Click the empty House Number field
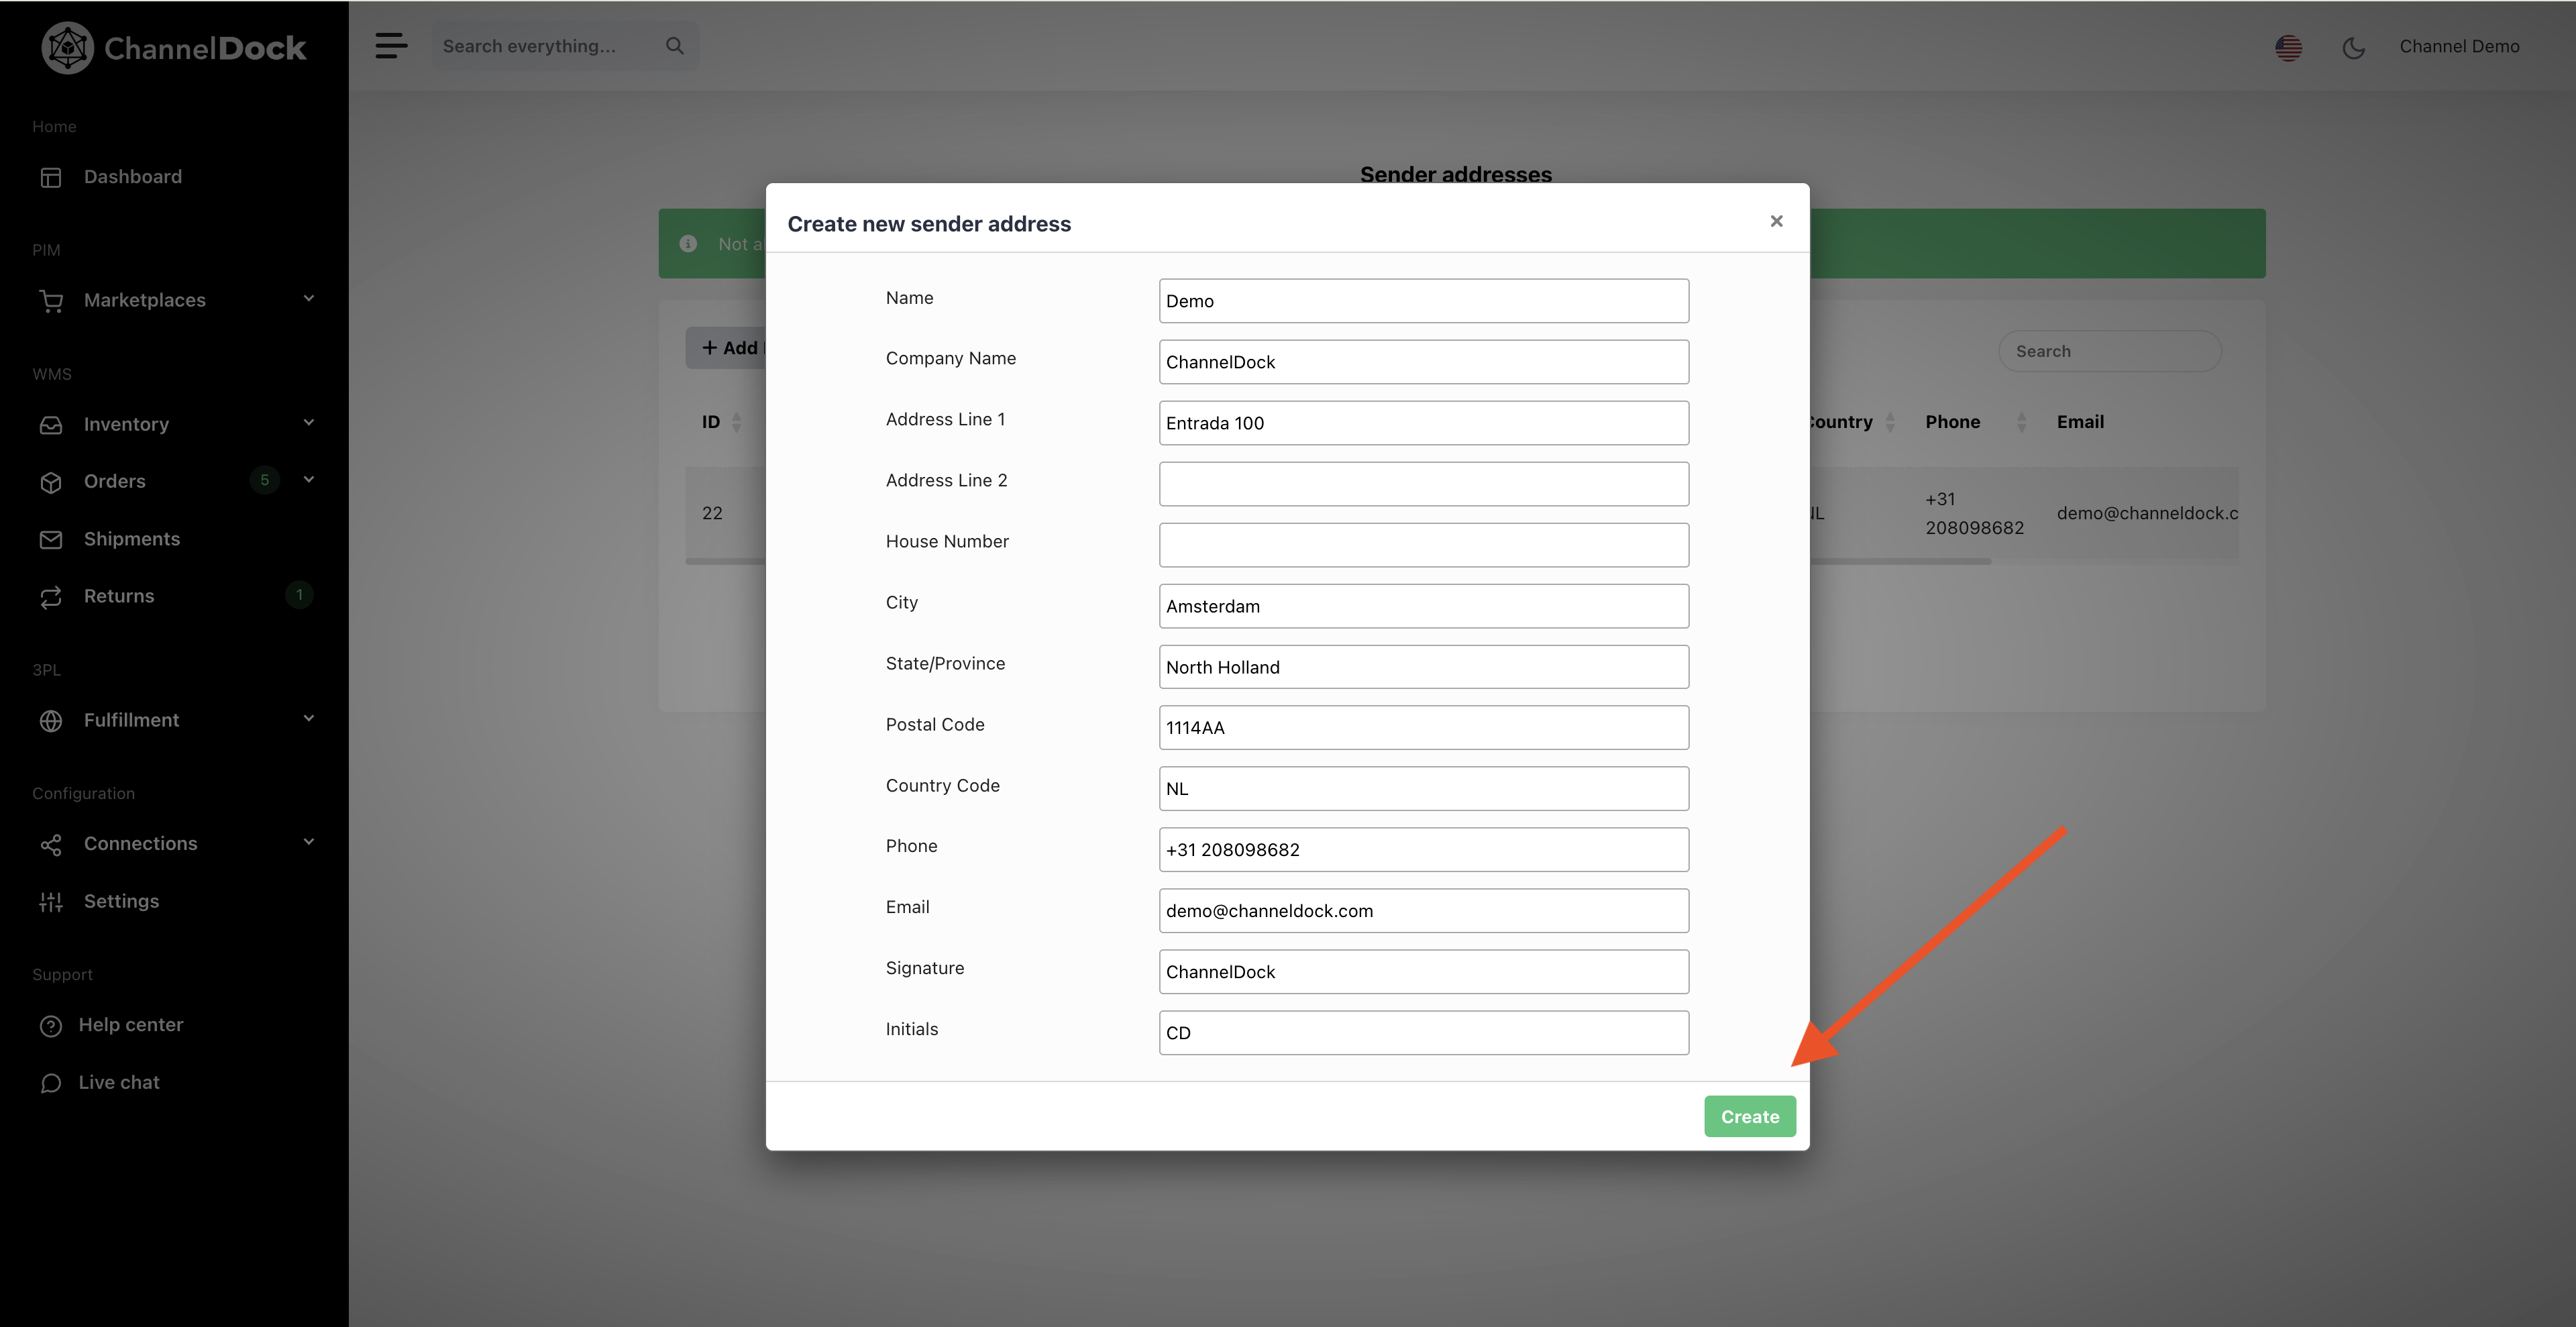 [x=1423, y=545]
